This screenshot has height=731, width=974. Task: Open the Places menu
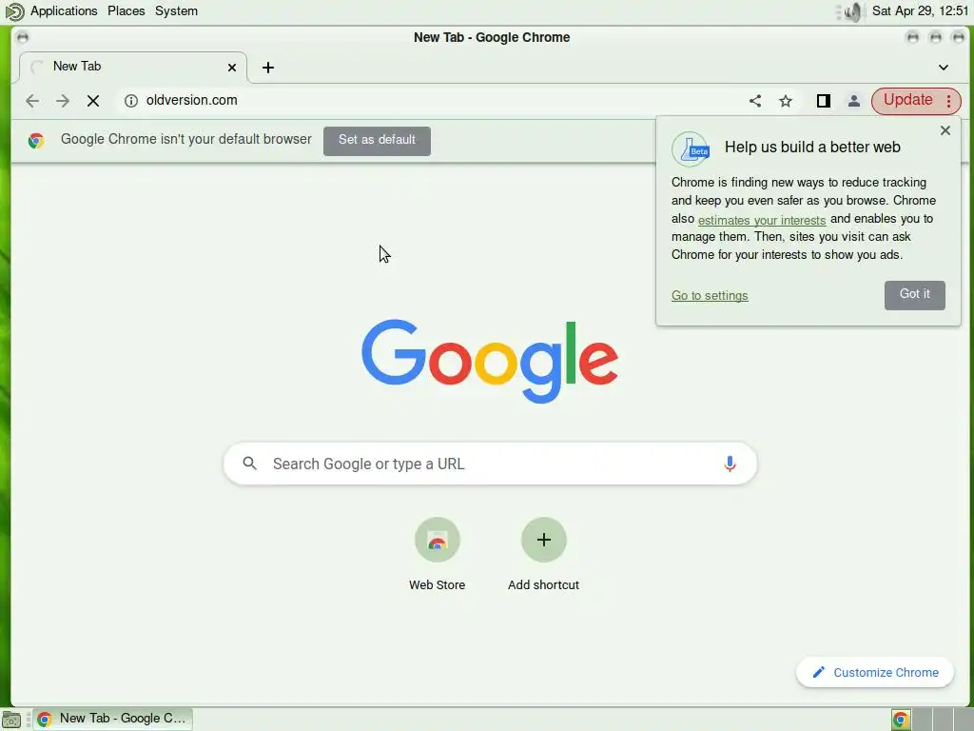click(127, 11)
